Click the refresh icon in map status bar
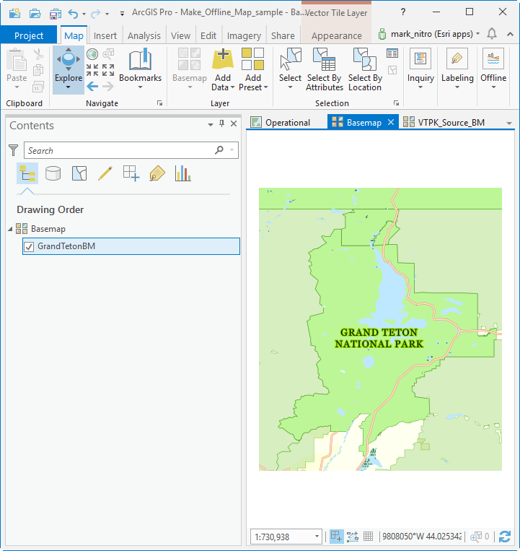Viewport: 520px width, 551px height. pyautogui.click(x=505, y=537)
